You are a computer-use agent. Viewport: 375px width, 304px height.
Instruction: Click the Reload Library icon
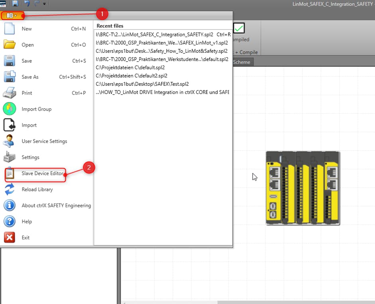[9, 189]
